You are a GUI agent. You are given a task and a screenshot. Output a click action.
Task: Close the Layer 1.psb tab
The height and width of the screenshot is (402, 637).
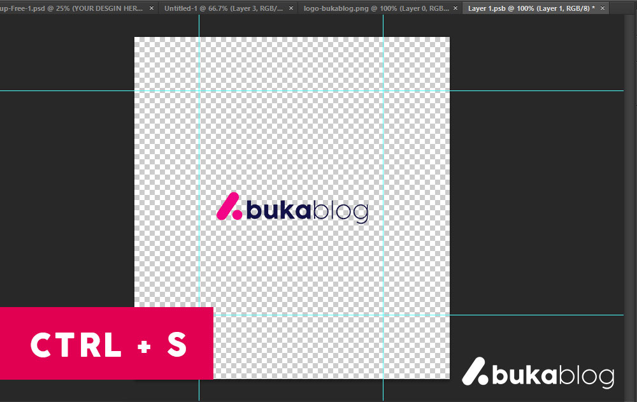[x=603, y=8]
